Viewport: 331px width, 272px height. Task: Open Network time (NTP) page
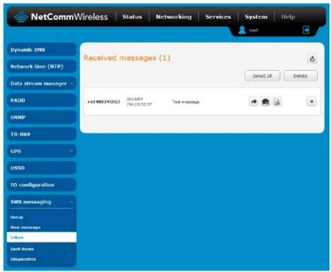pos(42,67)
